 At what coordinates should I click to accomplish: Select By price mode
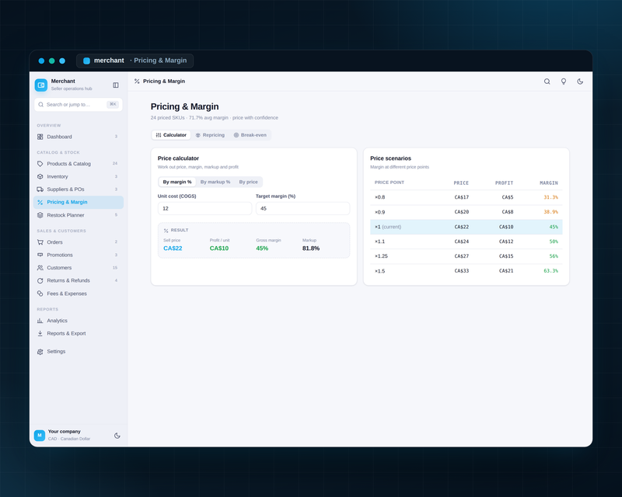(x=248, y=182)
